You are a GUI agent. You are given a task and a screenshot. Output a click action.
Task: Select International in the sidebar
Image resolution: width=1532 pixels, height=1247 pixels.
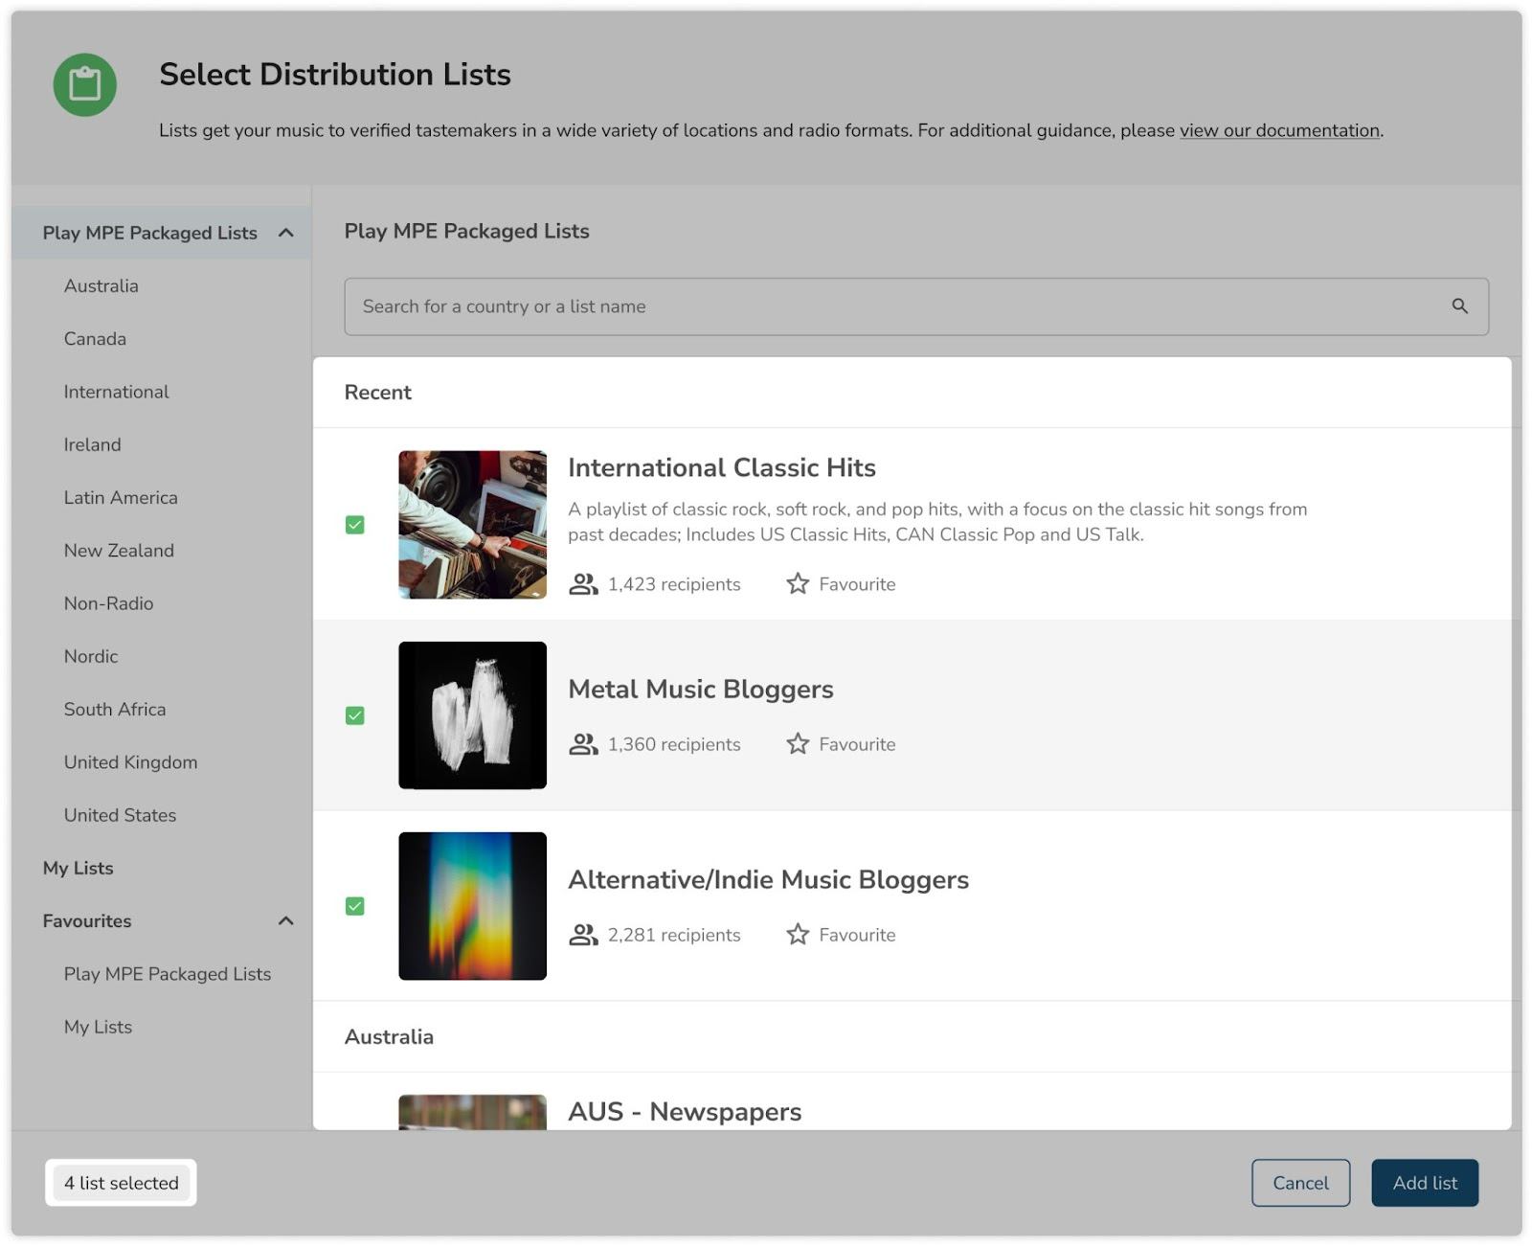(x=116, y=392)
